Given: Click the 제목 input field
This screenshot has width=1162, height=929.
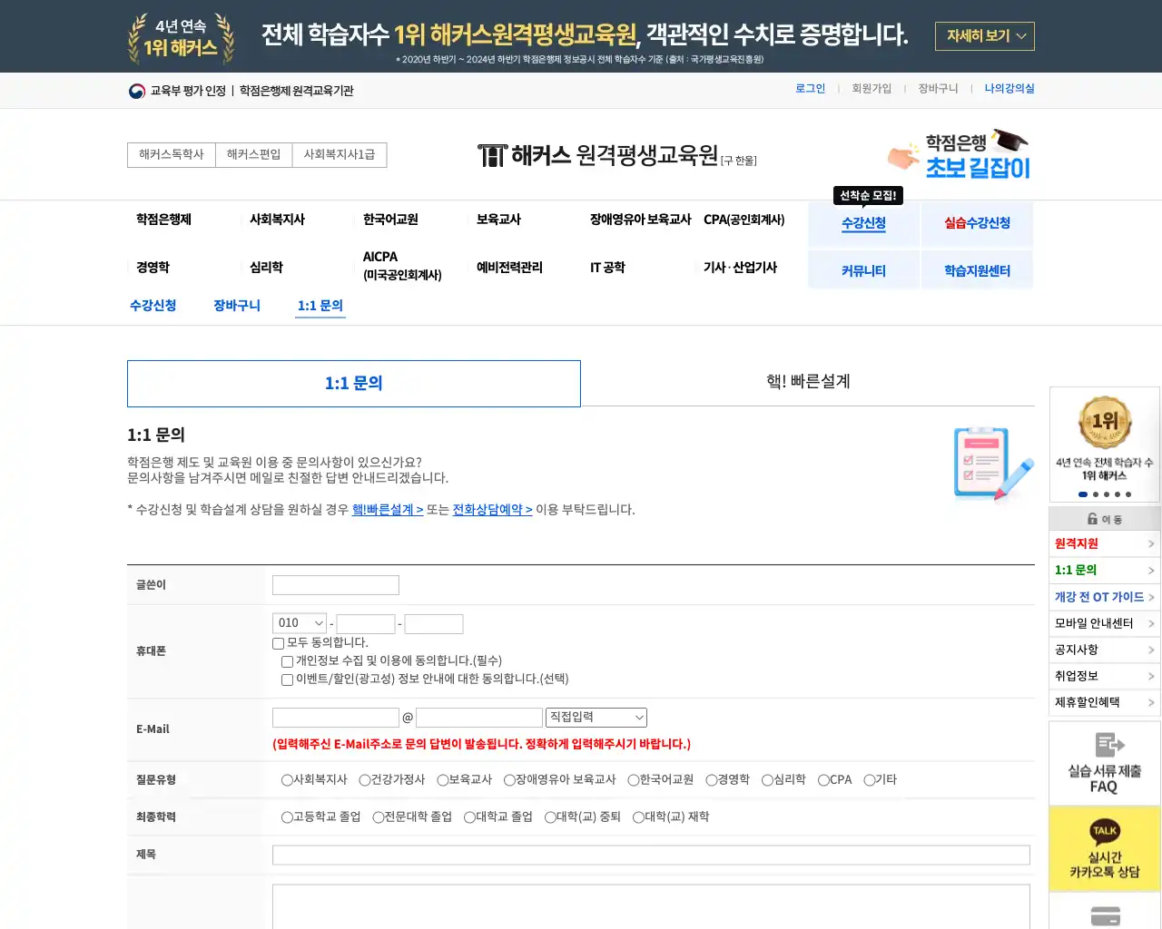Looking at the screenshot, I should pos(651,854).
